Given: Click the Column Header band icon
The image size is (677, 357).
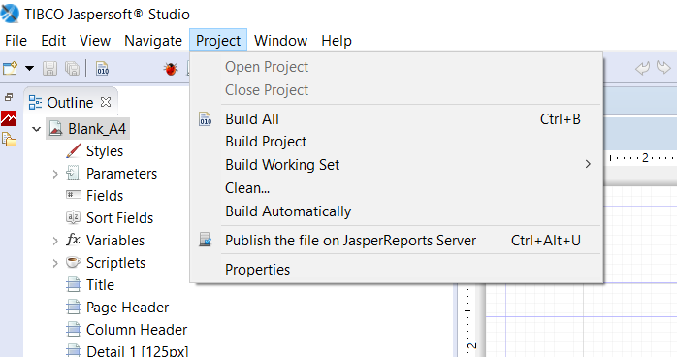Looking at the screenshot, I should (74, 330).
